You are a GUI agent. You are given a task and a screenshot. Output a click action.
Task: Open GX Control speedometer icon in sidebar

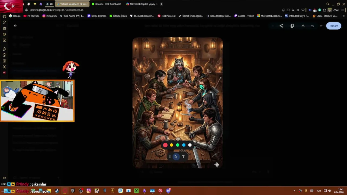[x=4, y=22]
